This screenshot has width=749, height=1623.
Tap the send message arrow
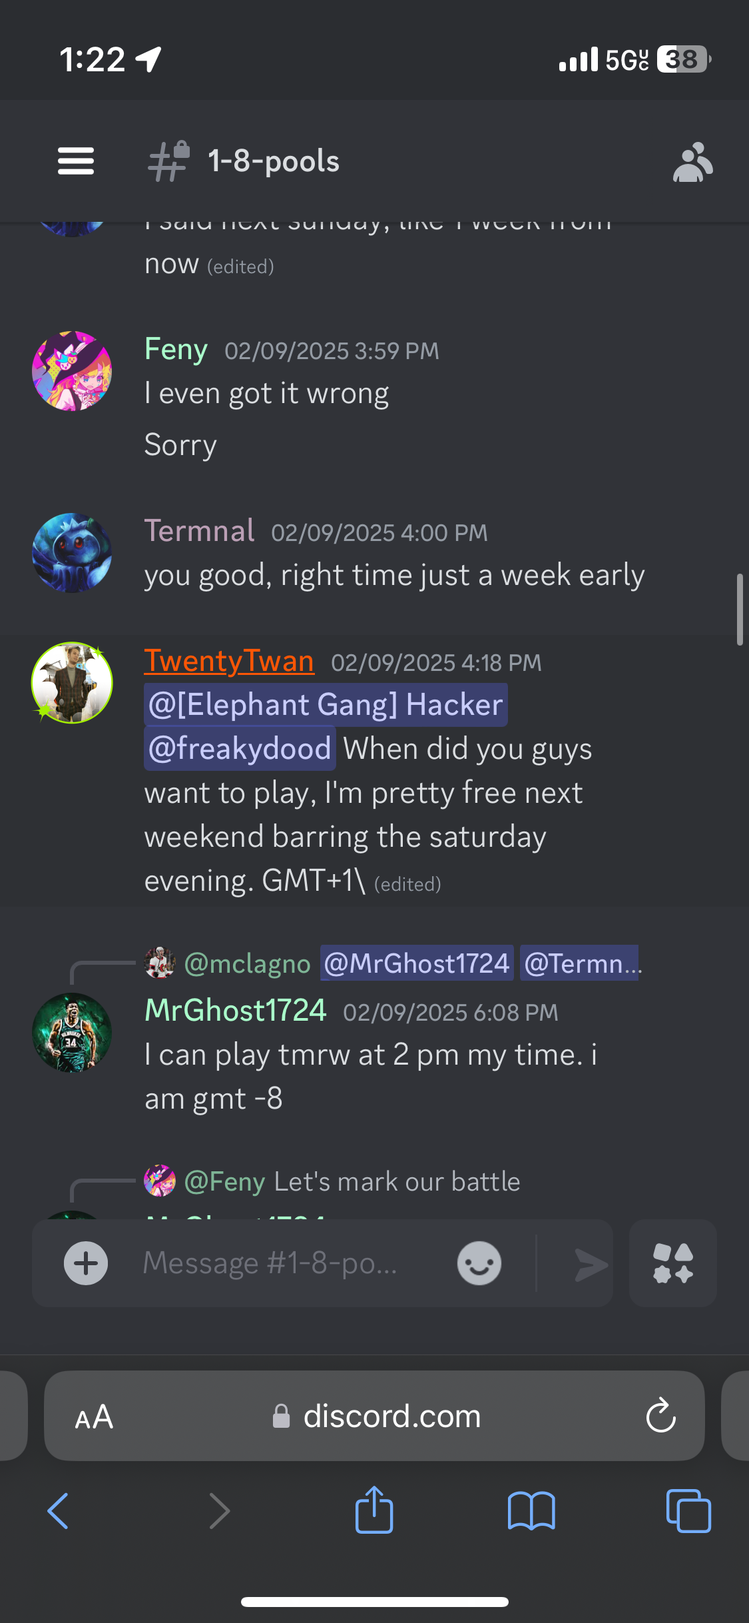click(x=591, y=1265)
